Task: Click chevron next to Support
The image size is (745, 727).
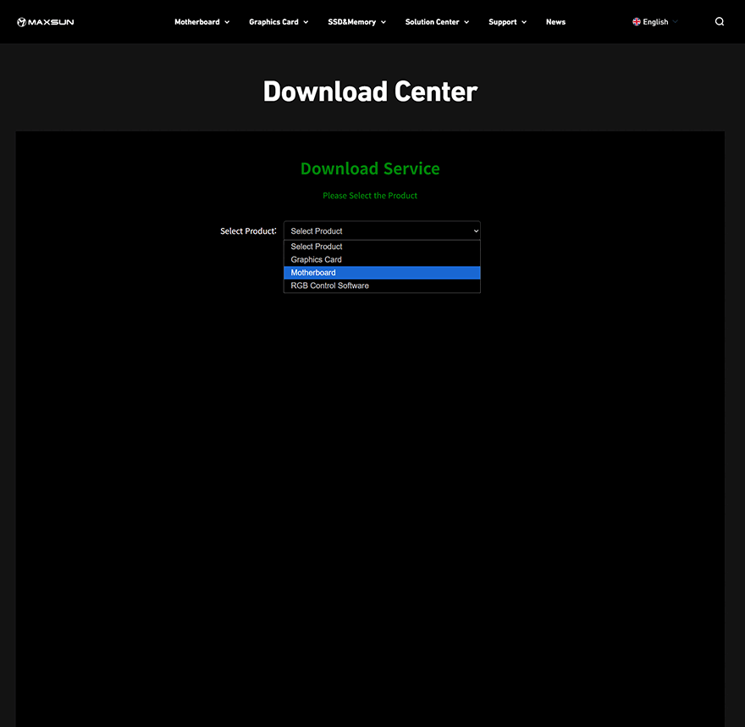Action: pyautogui.click(x=524, y=22)
